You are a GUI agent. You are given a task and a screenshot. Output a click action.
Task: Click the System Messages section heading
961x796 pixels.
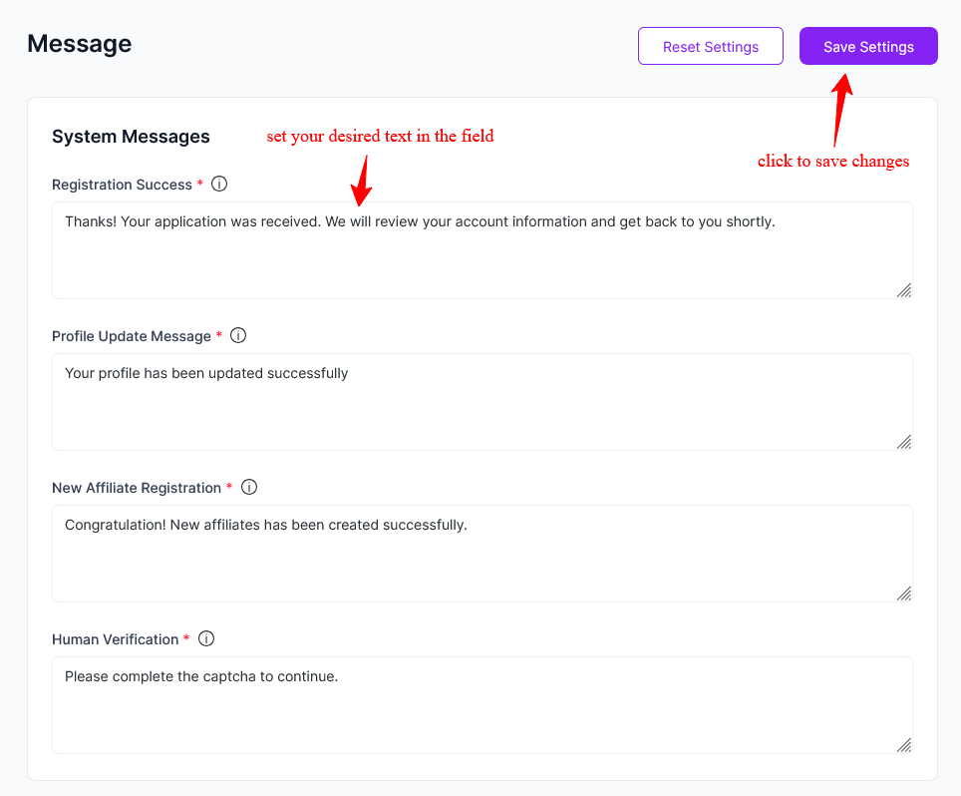point(131,137)
